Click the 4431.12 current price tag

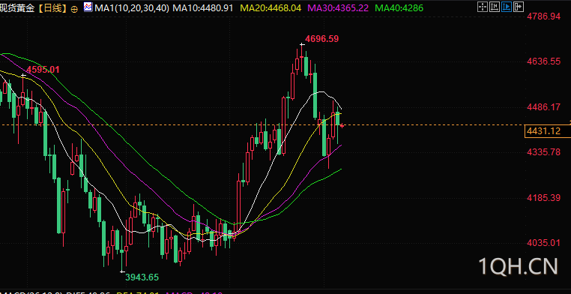coord(548,131)
